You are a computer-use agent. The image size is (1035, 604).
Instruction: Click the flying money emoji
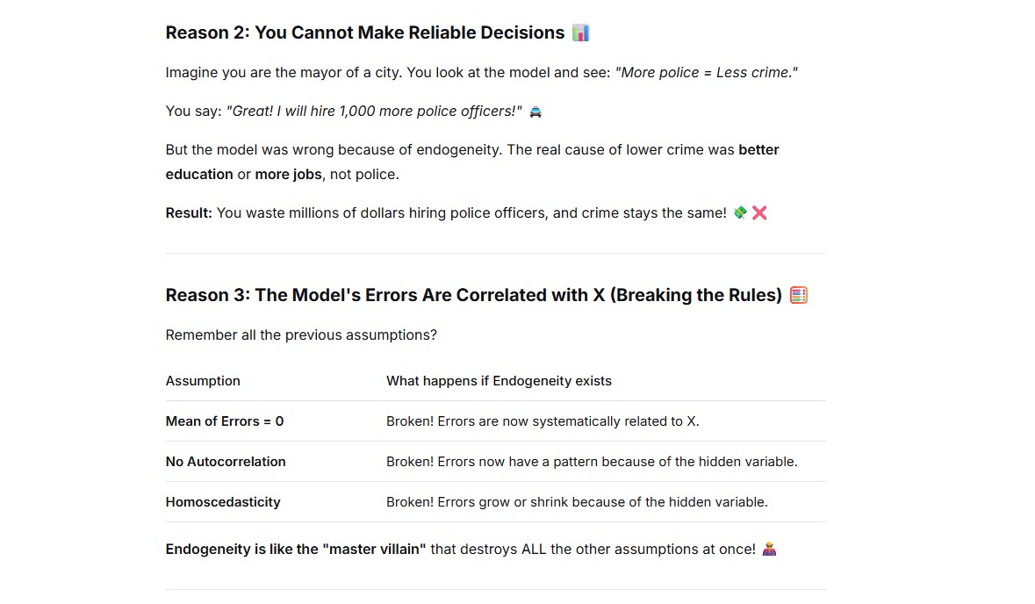tap(740, 212)
